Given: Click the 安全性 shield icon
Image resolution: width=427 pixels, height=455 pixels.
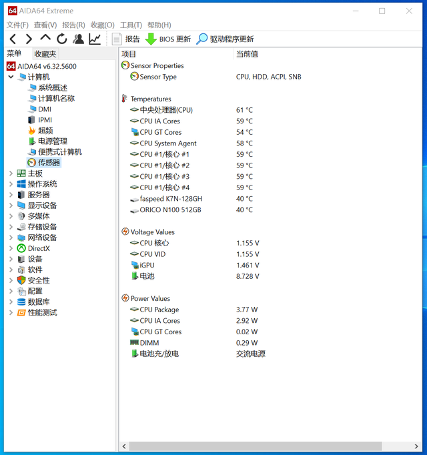Looking at the screenshot, I should (21, 280).
